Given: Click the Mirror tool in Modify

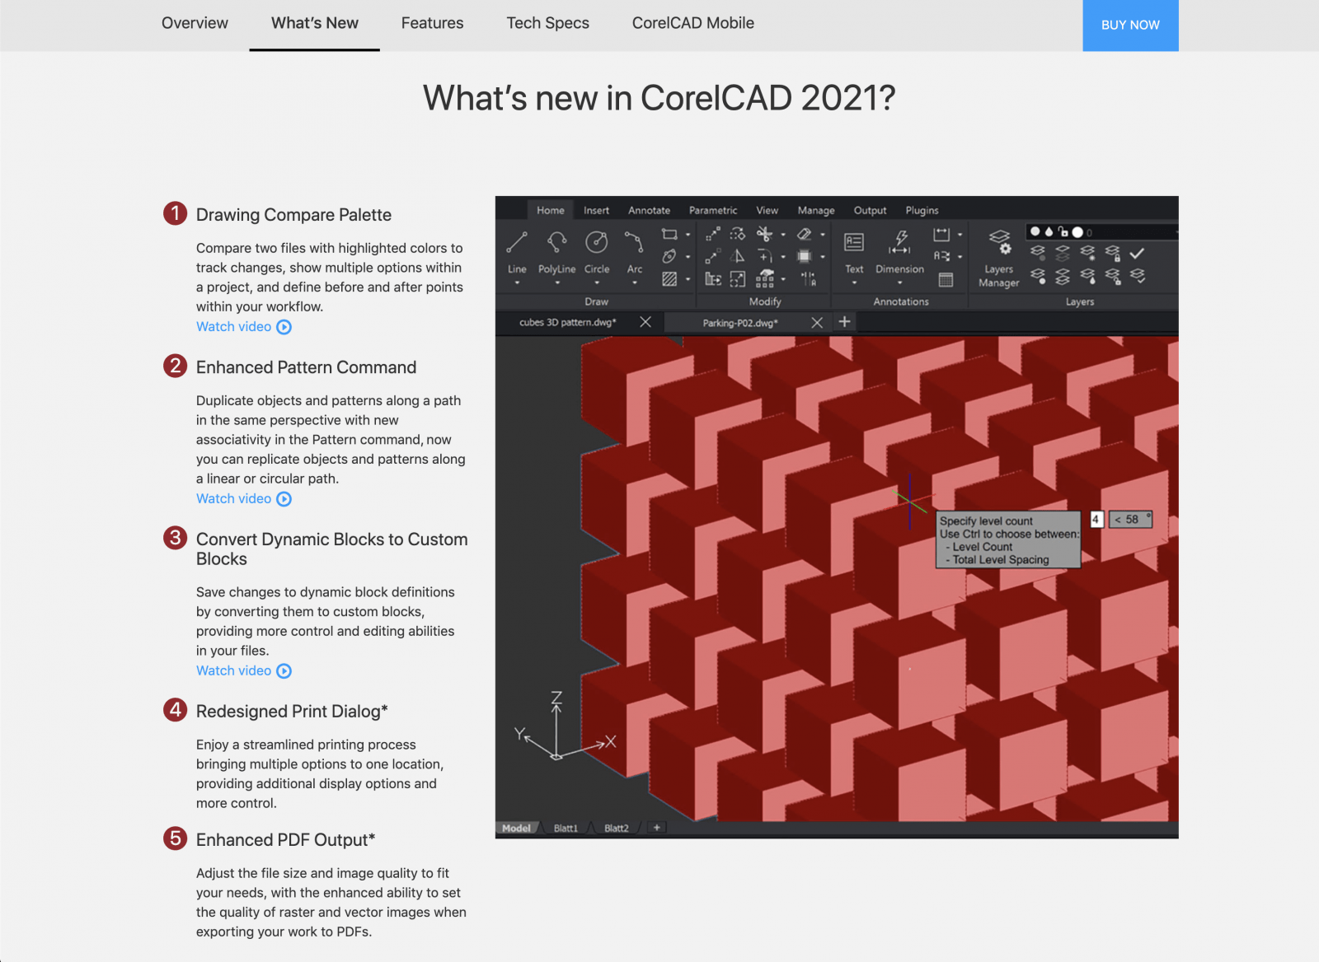Looking at the screenshot, I should tap(738, 256).
